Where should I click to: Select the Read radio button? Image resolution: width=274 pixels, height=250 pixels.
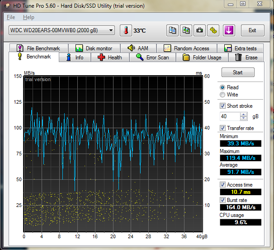222,87
